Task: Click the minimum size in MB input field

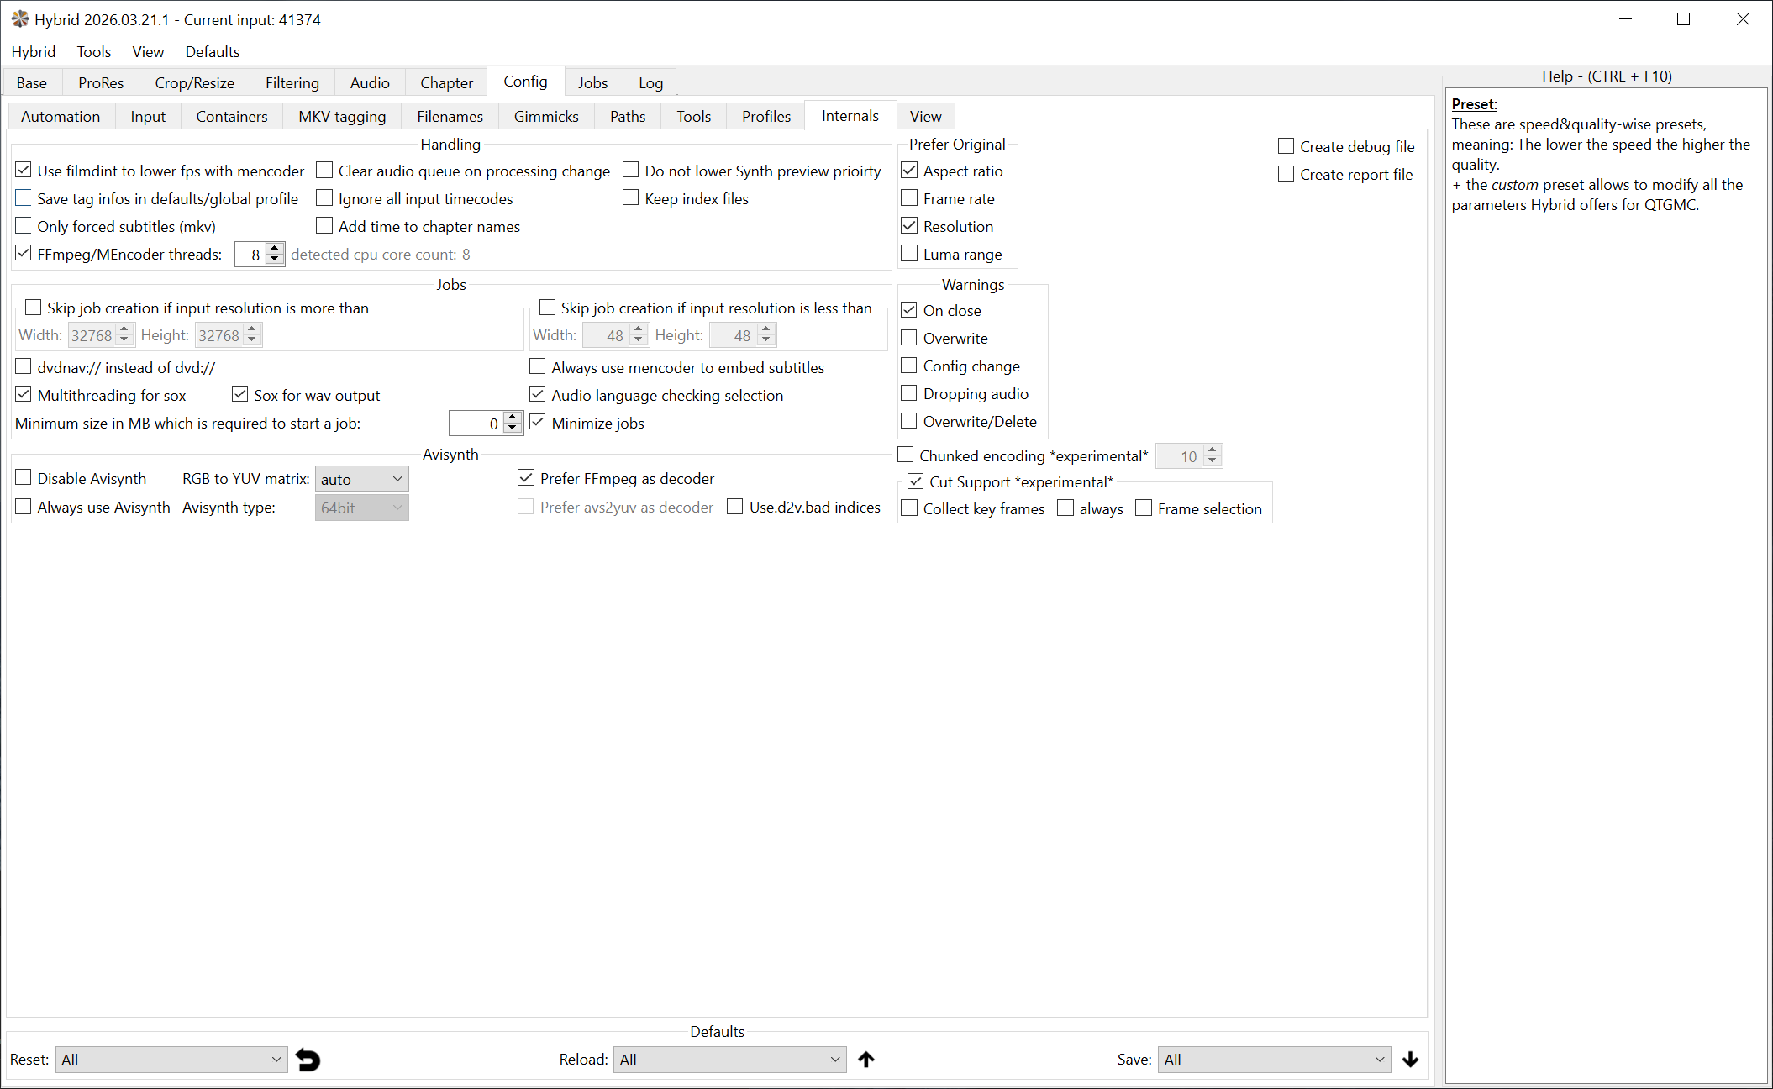Action: click(476, 423)
